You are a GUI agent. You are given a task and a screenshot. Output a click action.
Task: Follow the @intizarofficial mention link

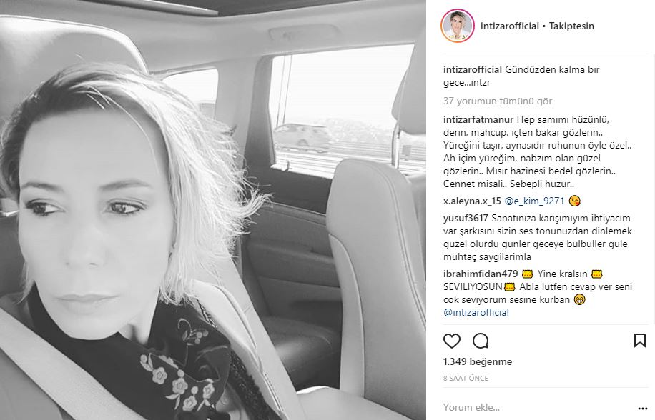[x=476, y=312]
